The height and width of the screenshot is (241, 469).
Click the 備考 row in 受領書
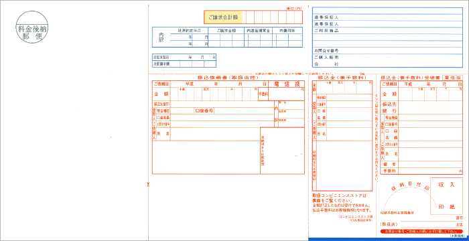point(421,164)
